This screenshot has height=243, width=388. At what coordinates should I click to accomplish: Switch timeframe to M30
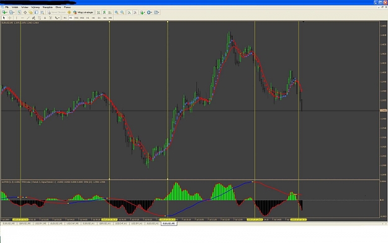click(82, 18)
